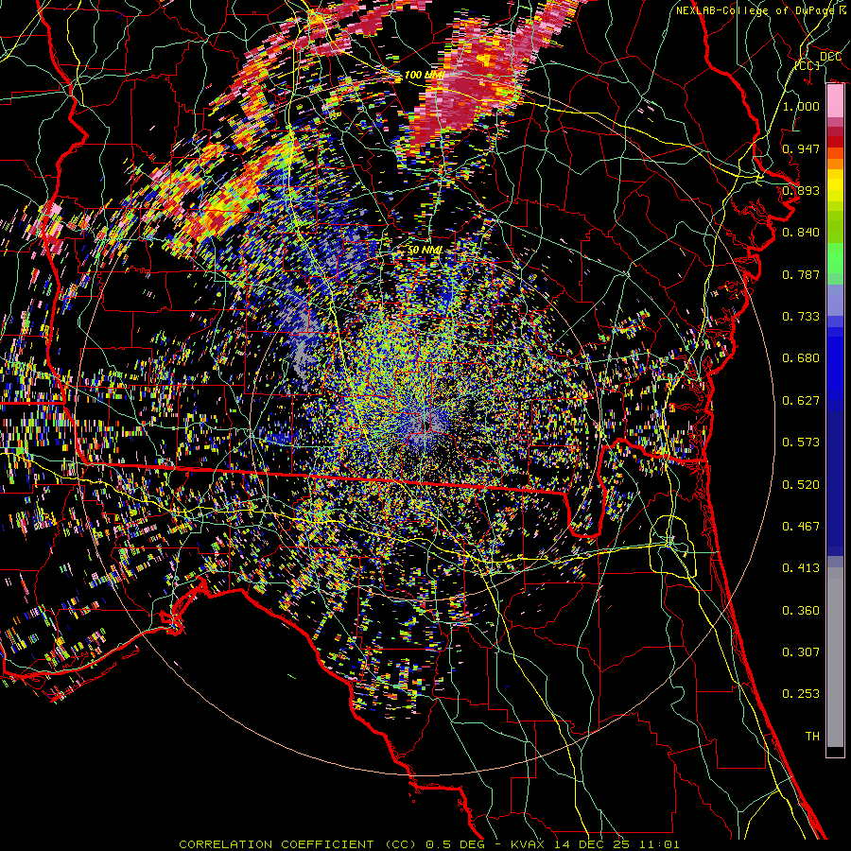Click the 50 NMI range ring label
The width and height of the screenshot is (851, 851).
click(x=425, y=251)
